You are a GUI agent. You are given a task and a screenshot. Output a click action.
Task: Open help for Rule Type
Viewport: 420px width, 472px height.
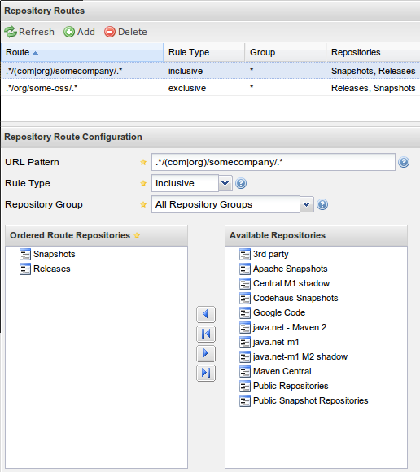tap(241, 183)
